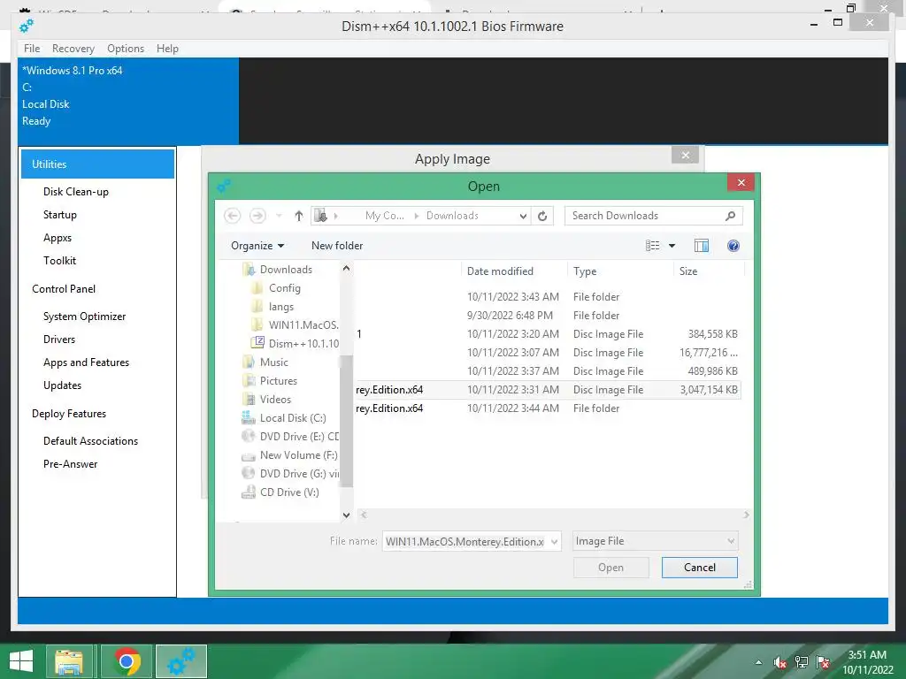Screen dimensions: 906x679
Task: Click Downloads breadcrumb in address bar
Action: click(452, 216)
